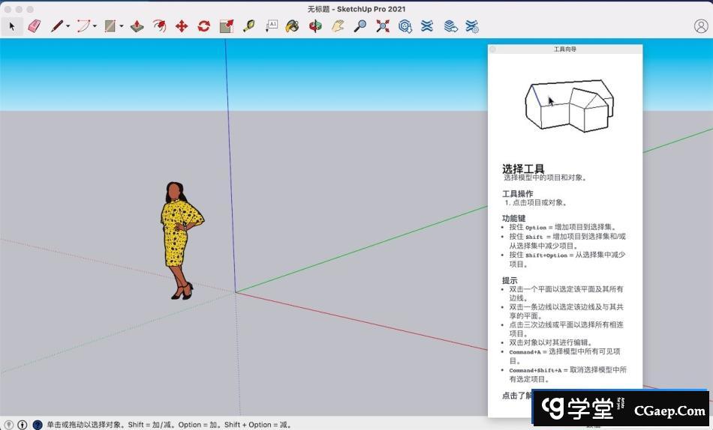Click the user account profile icon
This screenshot has width=713, height=430.
pos(700,26)
